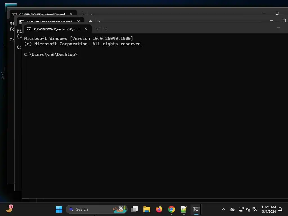Close the front window's cmd tab
288x216 pixels.
85,29
